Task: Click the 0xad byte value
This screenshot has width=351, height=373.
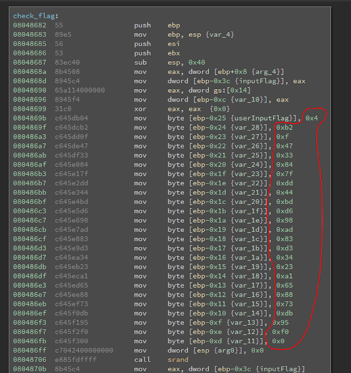Action: [285, 230]
